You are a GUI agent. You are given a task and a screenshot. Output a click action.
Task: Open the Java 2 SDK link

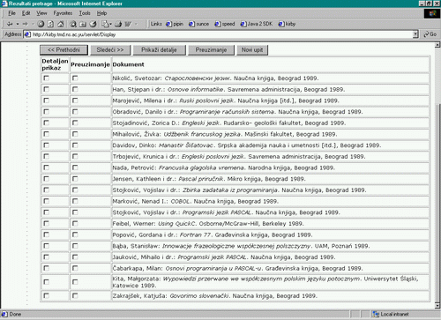pyautogui.click(x=257, y=24)
